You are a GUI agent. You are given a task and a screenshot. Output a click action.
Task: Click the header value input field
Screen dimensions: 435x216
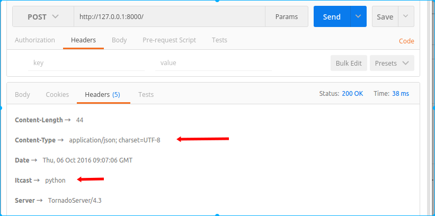(x=213, y=63)
